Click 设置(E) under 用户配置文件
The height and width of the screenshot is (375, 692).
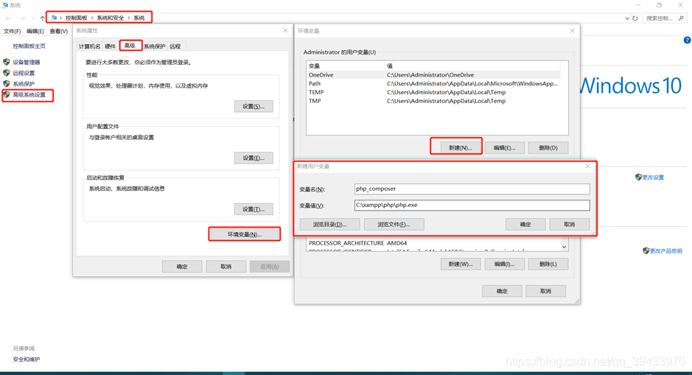pos(254,158)
